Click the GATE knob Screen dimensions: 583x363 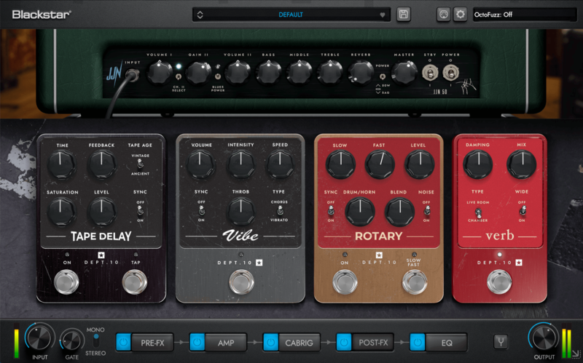pyautogui.click(x=72, y=340)
